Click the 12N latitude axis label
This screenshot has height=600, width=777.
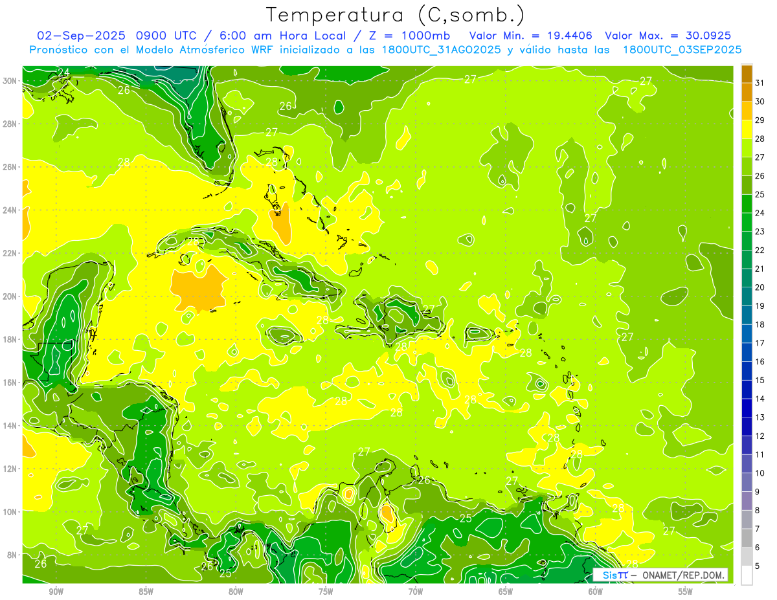10,469
